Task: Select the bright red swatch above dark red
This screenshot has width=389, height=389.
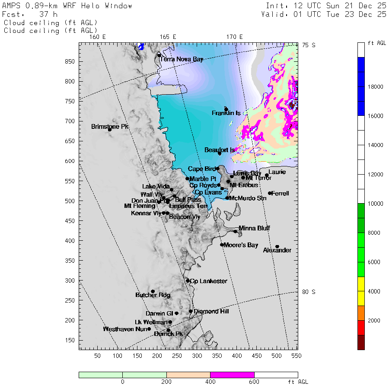Action: tap(361, 328)
